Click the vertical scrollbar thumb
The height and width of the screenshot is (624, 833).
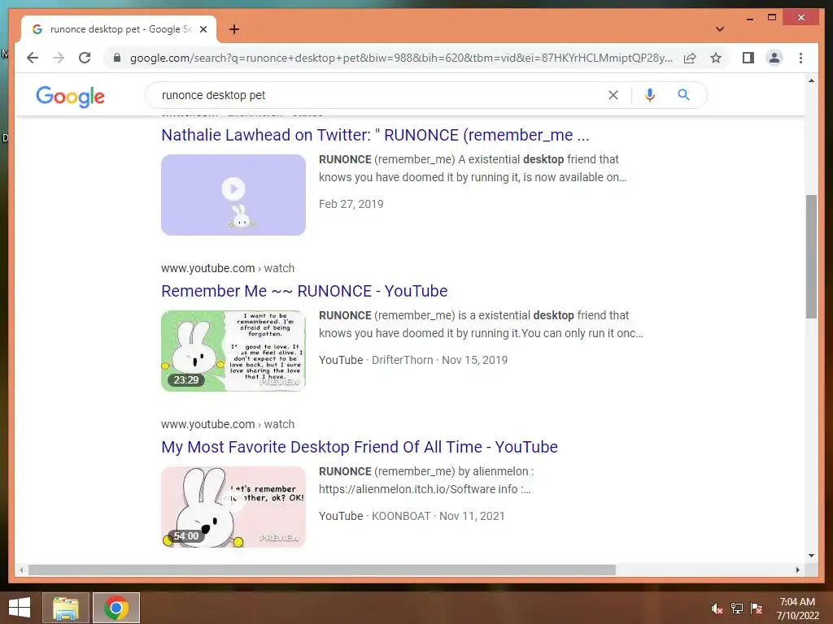(811, 256)
